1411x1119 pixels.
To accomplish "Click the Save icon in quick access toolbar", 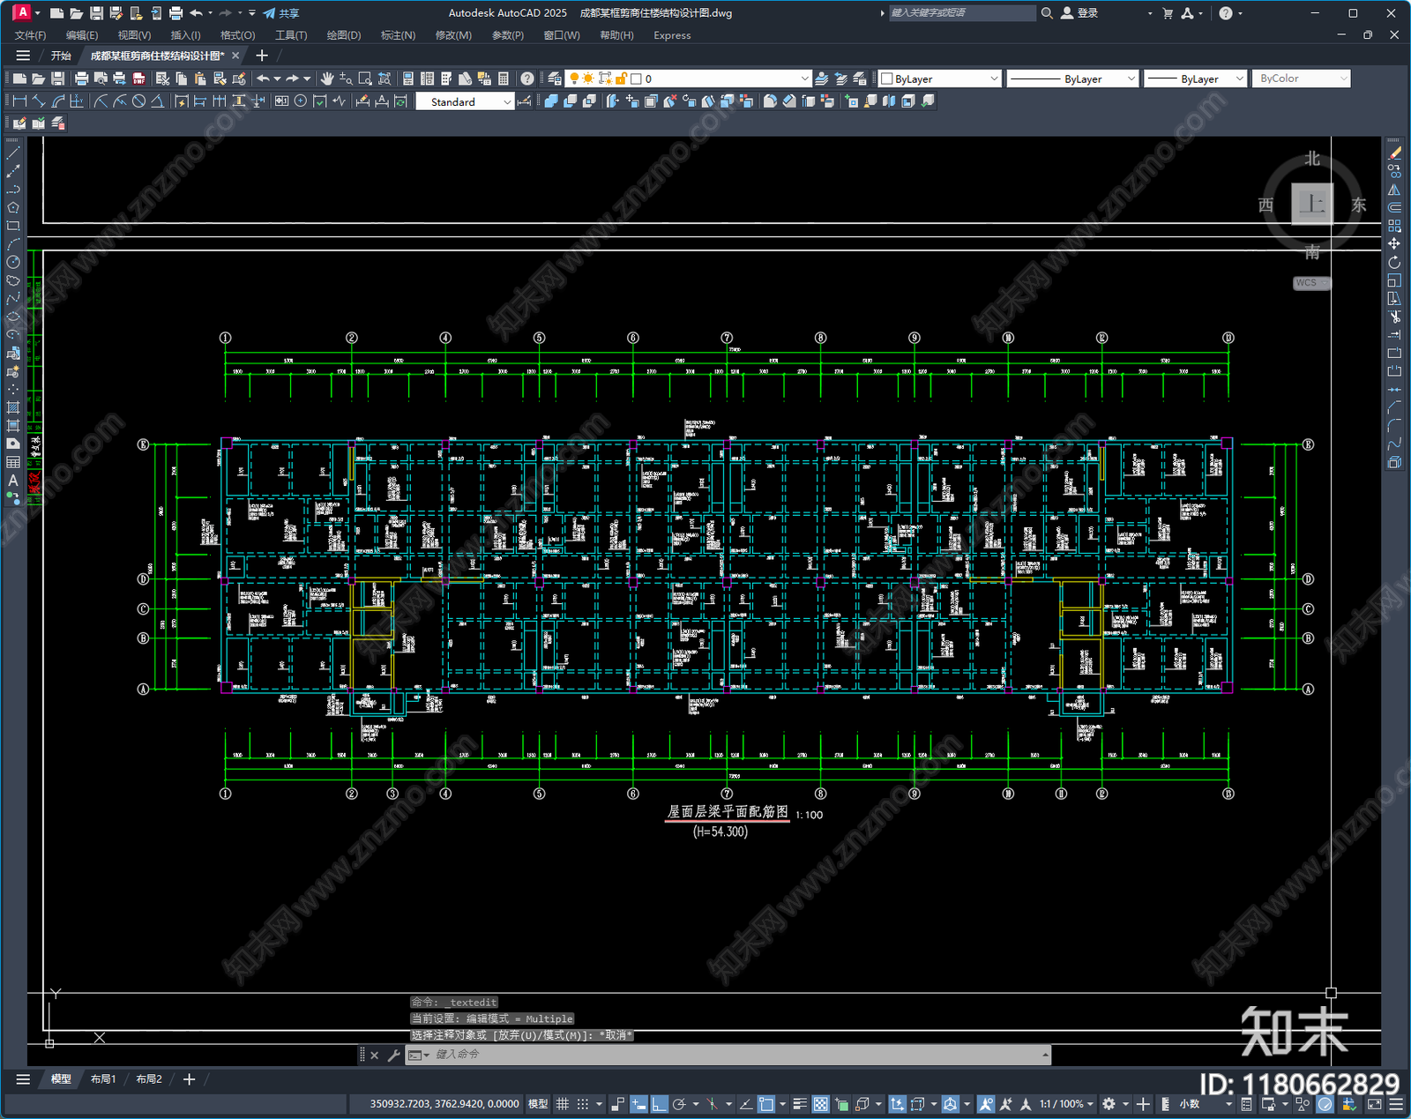I will (x=96, y=13).
